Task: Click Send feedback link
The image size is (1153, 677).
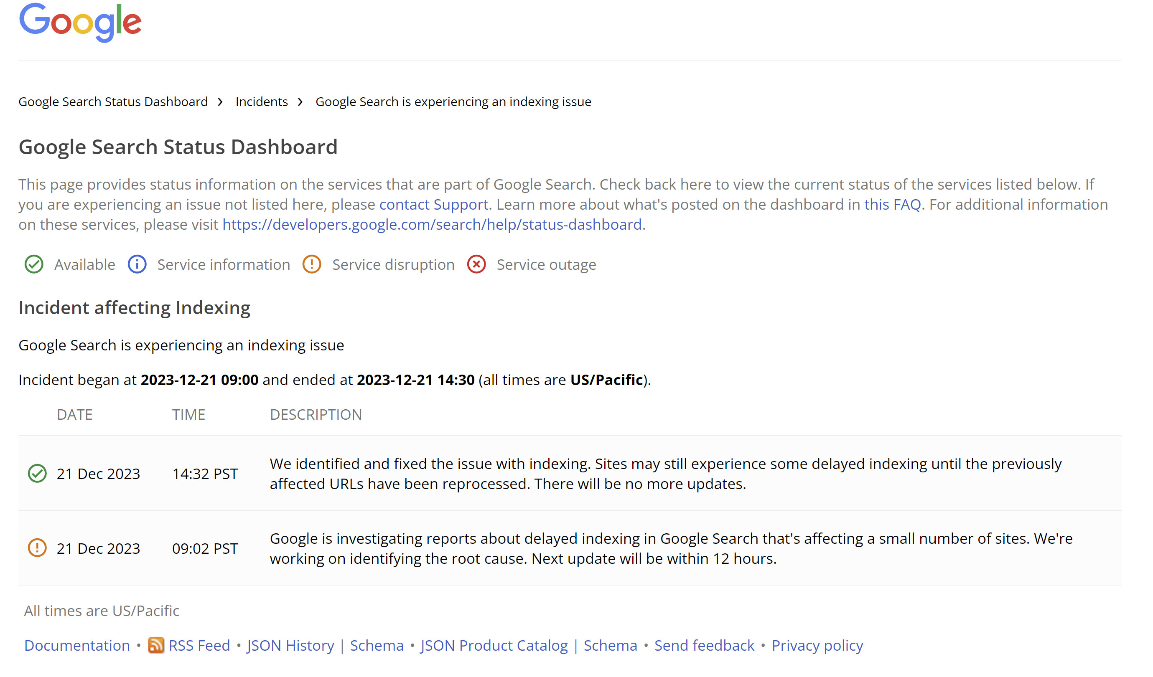Action: (x=704, y=645)
